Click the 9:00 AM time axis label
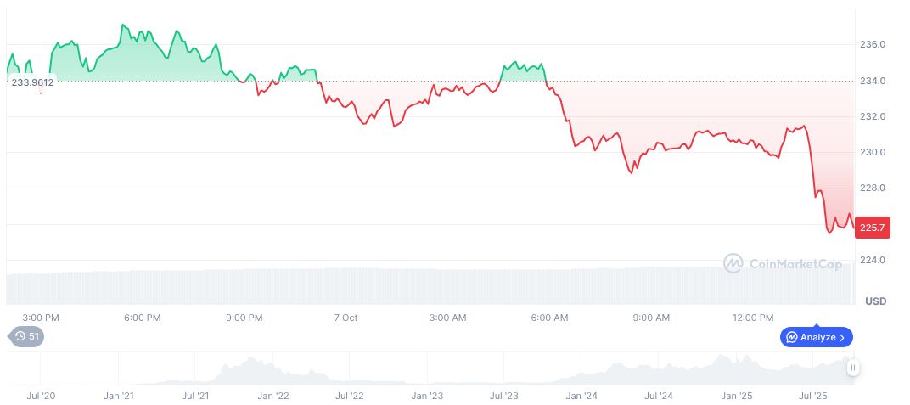The height and width of the screenshot is (405, 910). 651,318
